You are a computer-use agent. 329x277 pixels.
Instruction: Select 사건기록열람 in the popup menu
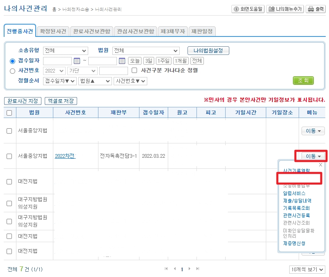(296, 170)
